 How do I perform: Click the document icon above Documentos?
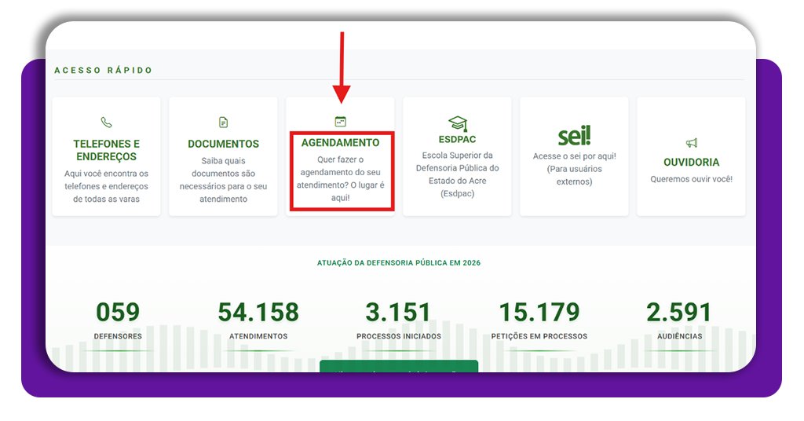(223, 123)
